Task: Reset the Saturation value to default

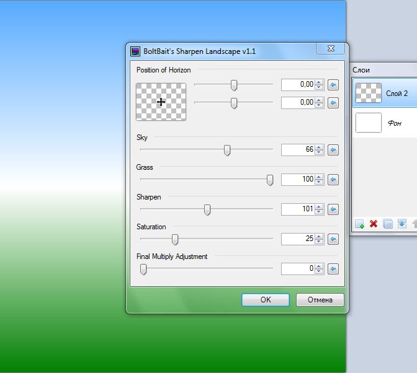Action: [333, 239]
